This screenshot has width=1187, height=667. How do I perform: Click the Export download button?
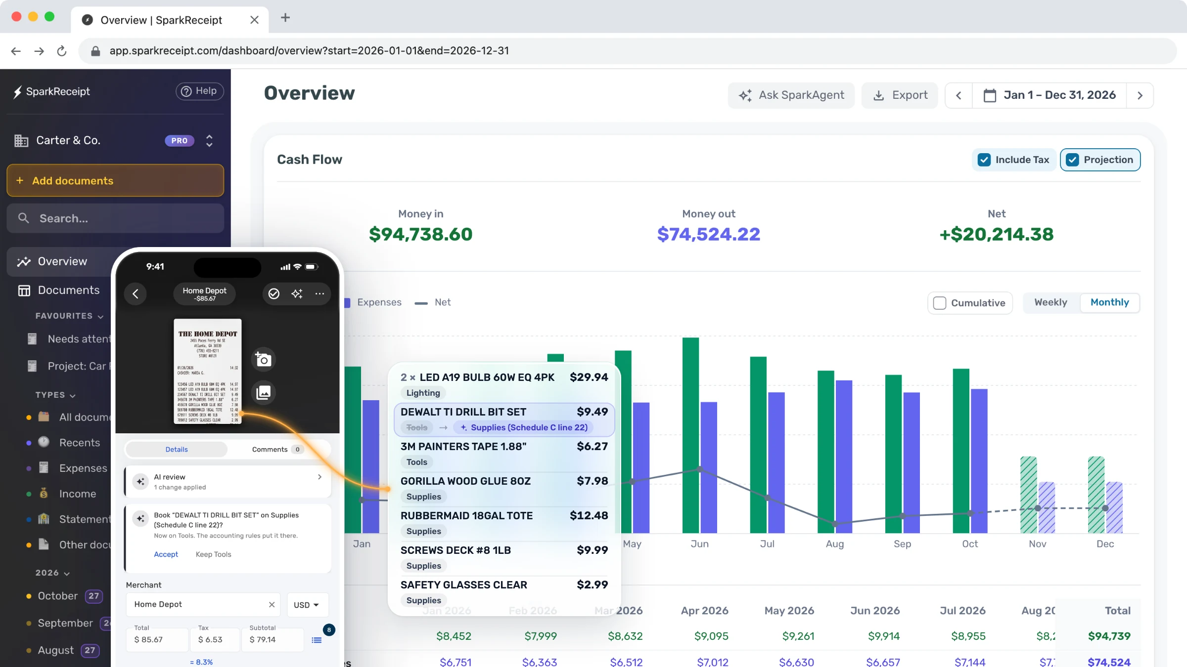pos(900,95)
